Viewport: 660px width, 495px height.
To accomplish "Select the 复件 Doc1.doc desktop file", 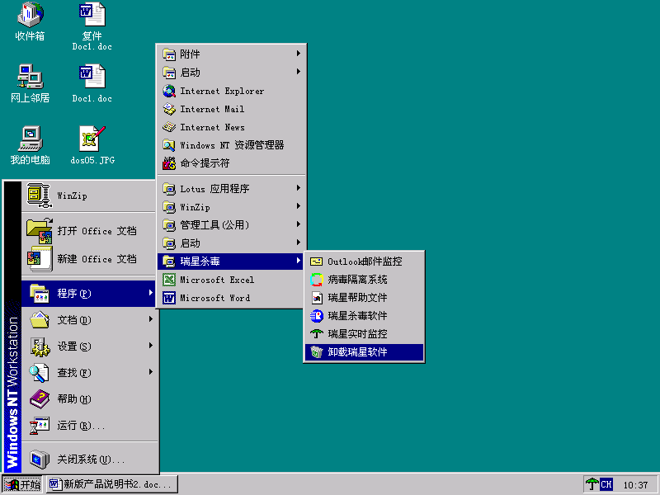I will click(92, 26).
